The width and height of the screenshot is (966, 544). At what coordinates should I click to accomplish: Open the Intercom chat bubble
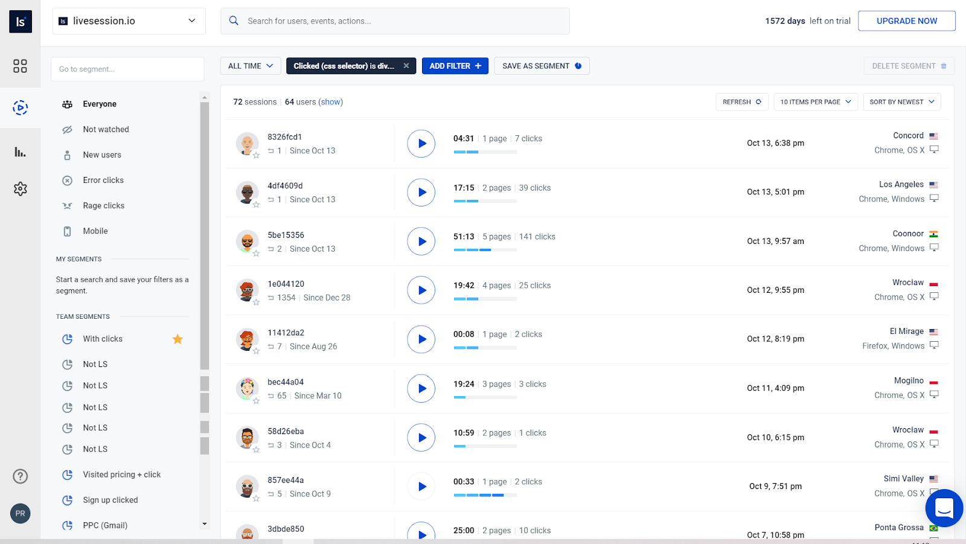pyautogui.click(x=944, y=508)
